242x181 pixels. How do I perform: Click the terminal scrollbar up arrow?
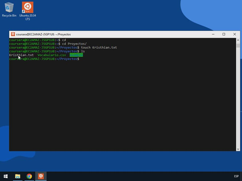coord(238,40)
